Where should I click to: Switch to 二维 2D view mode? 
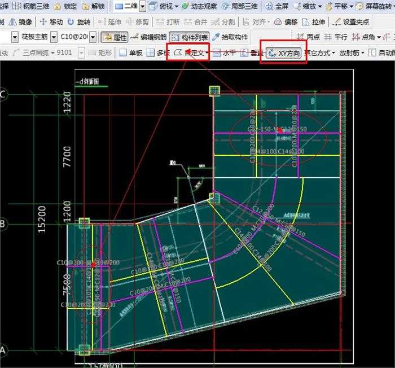pos(126,6)
